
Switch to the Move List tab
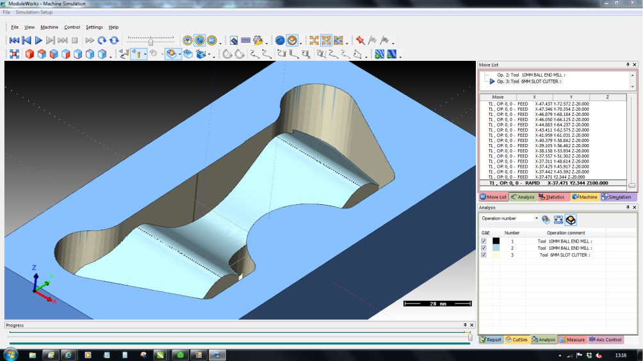pyautogui.click(x=494, y=197)
